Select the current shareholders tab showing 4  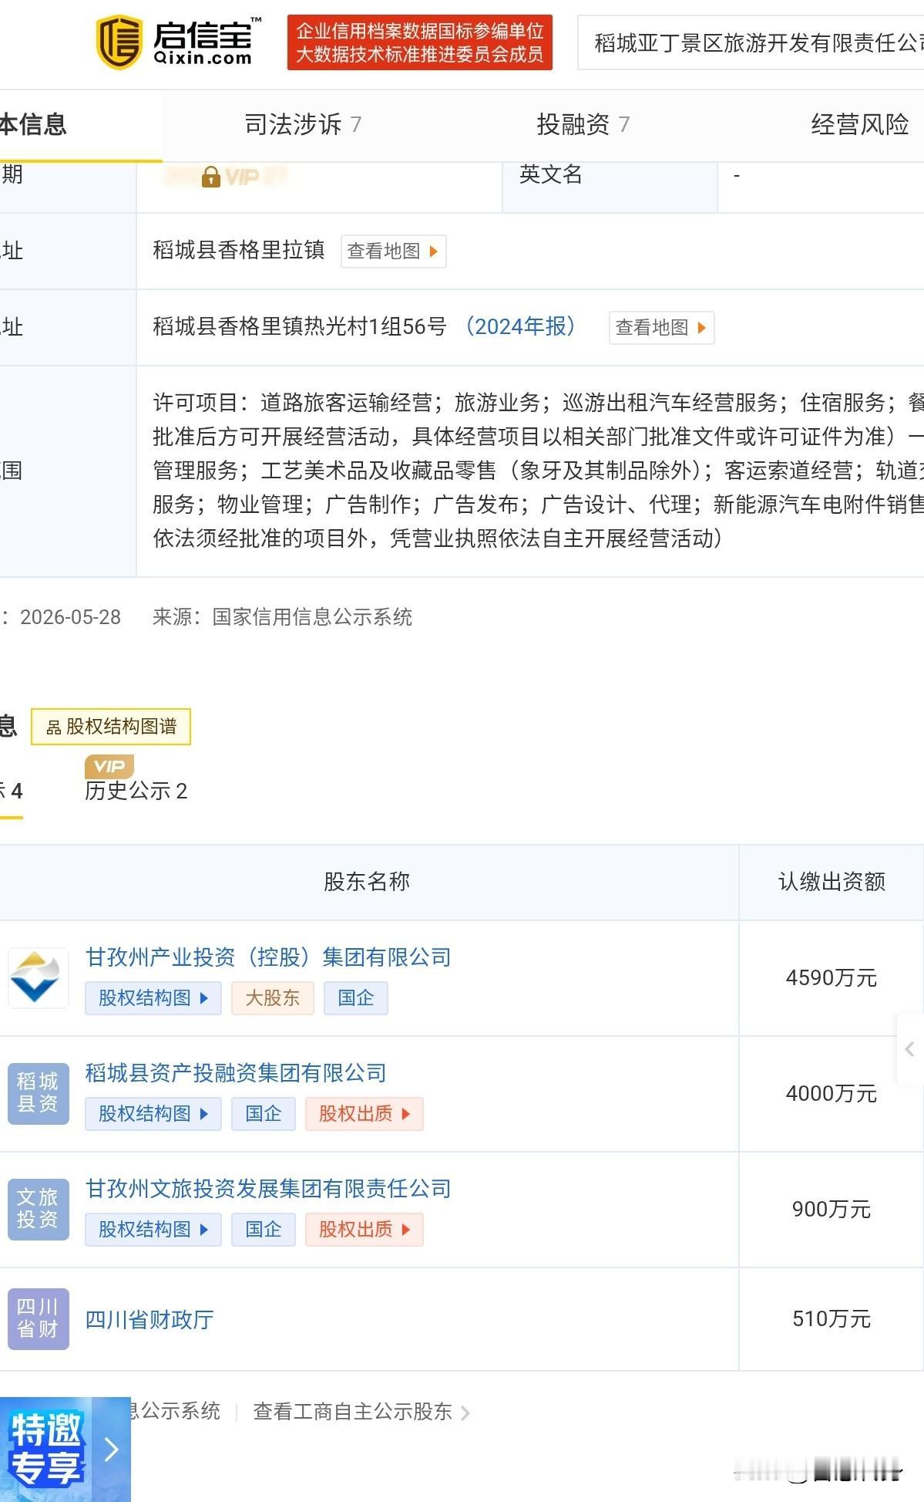12,791
